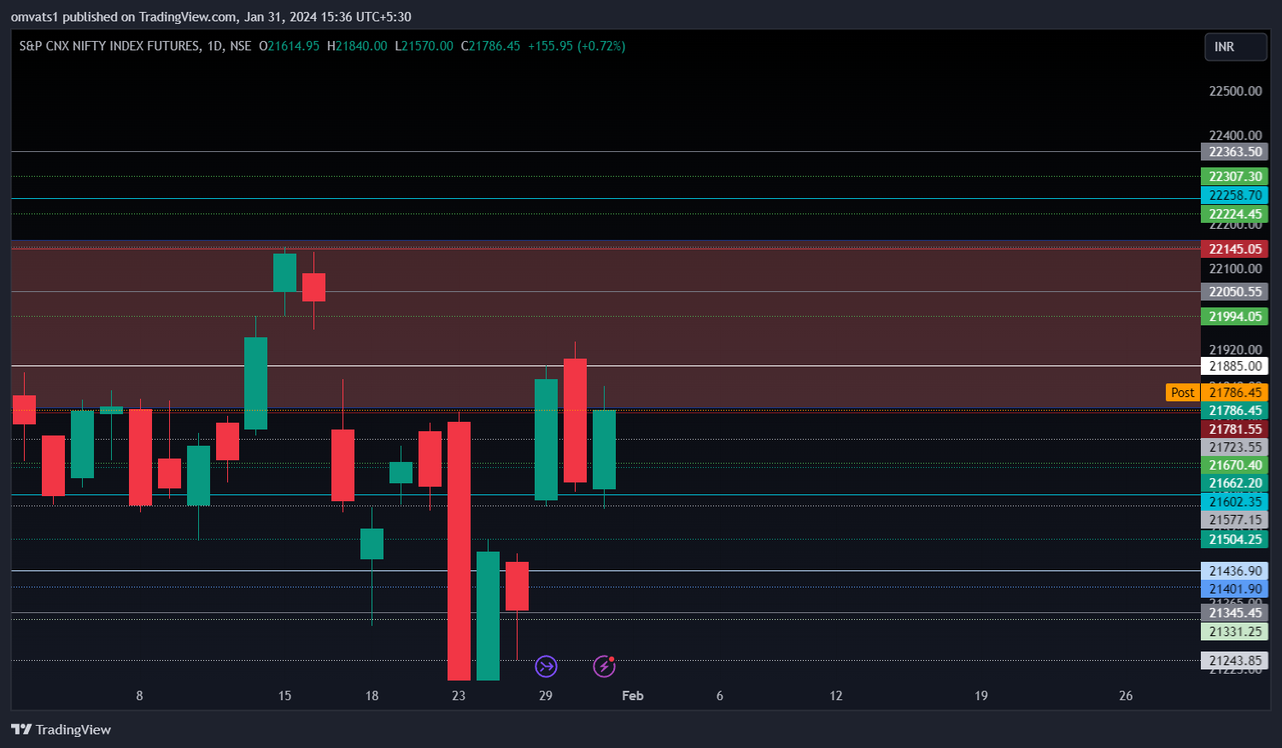The width and height of the screenshot is (1282, 748).
Task: Click the last green candle before Feb
Action: (604, 449)
